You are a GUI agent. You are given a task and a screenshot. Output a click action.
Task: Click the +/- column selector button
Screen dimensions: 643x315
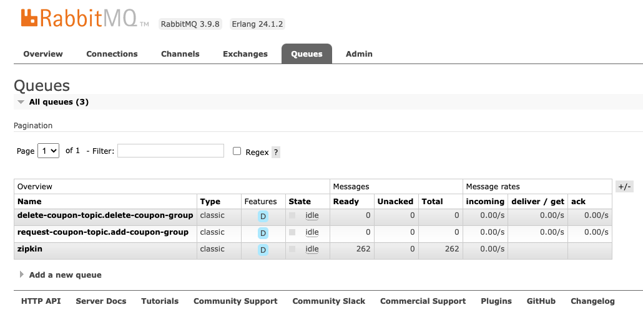tap(624, 187)
